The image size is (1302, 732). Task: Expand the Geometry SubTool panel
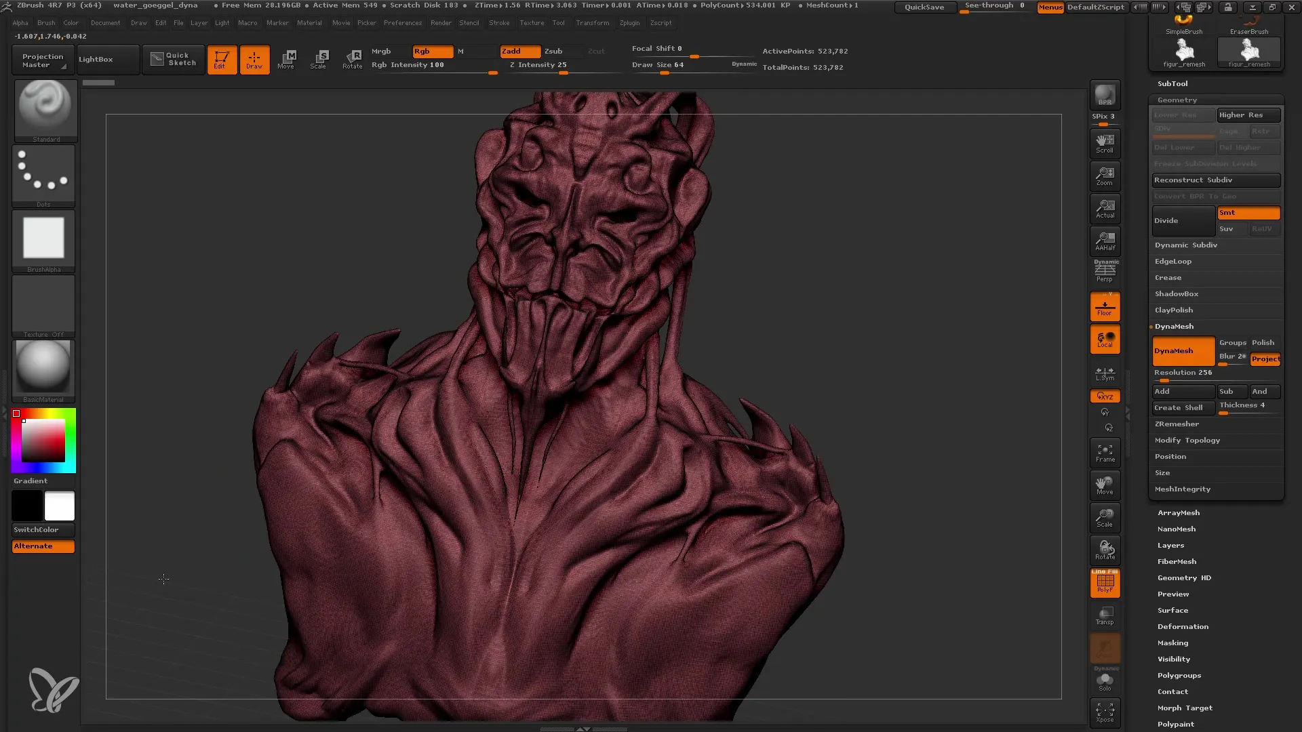1177,99
